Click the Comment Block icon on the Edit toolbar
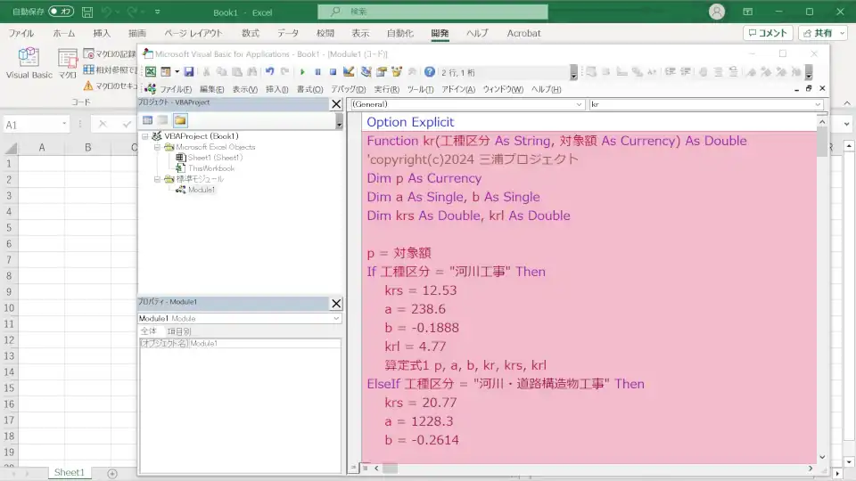The image size is (856, 481). (719, 72)
